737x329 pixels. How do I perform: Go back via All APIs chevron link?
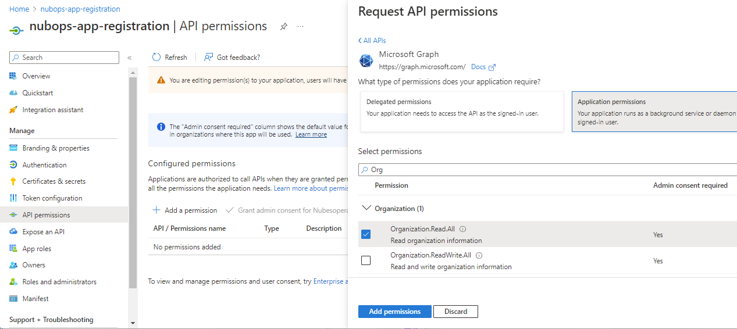pyautogui.click(x=372, y=41)
